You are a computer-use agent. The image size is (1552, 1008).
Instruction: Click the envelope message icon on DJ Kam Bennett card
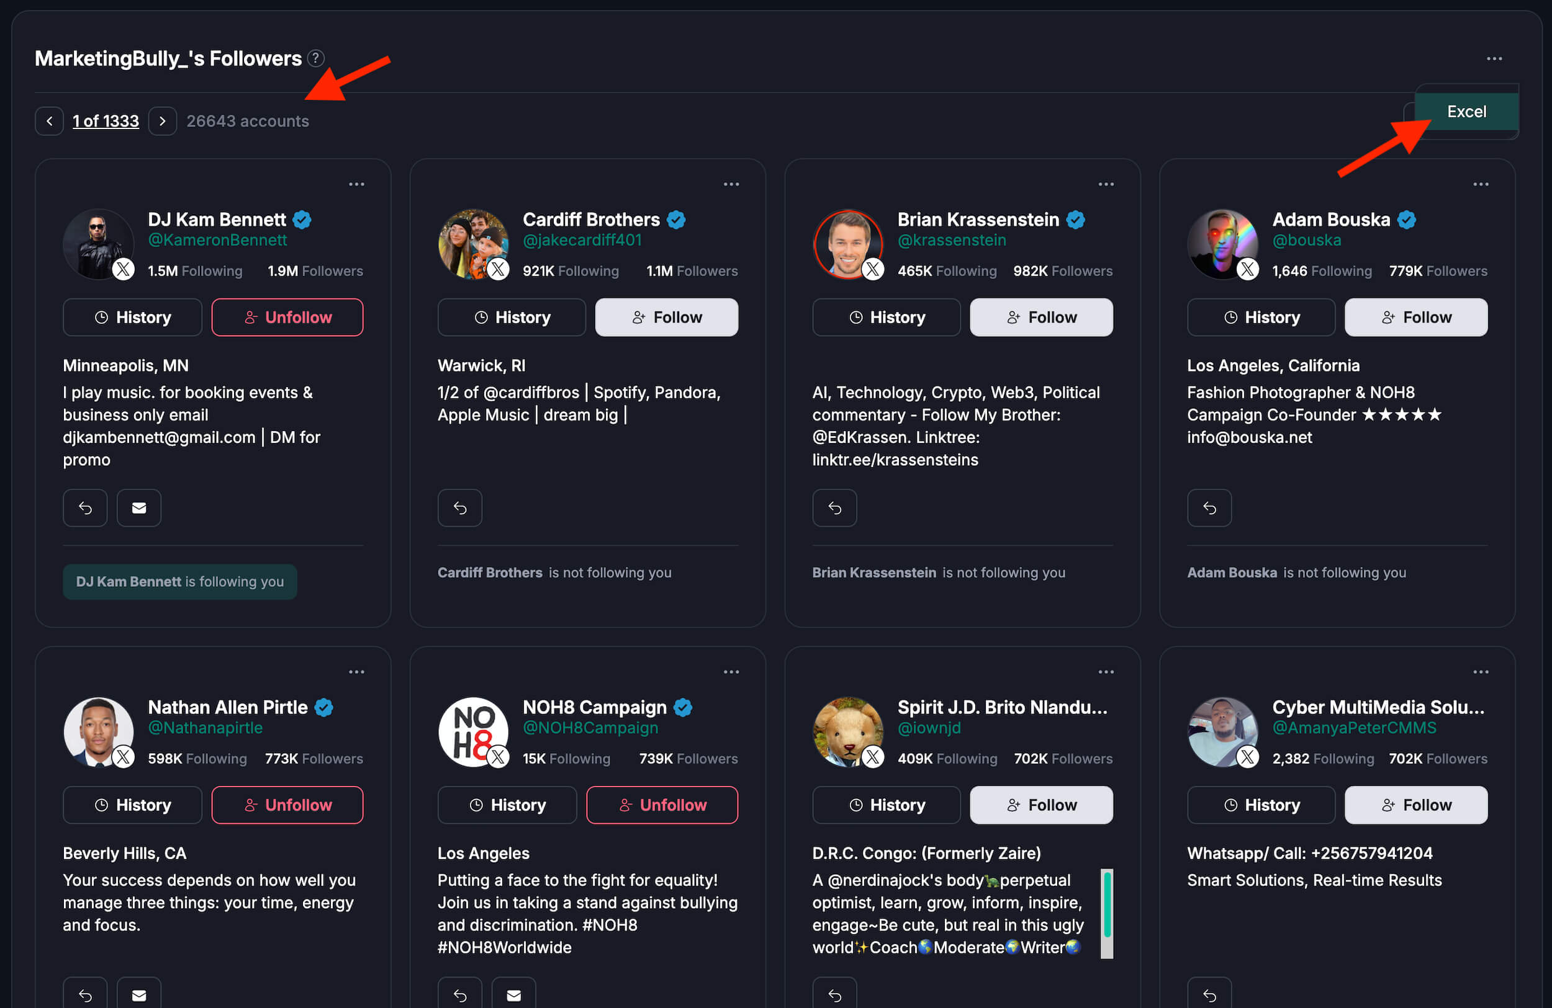point(139,507)
